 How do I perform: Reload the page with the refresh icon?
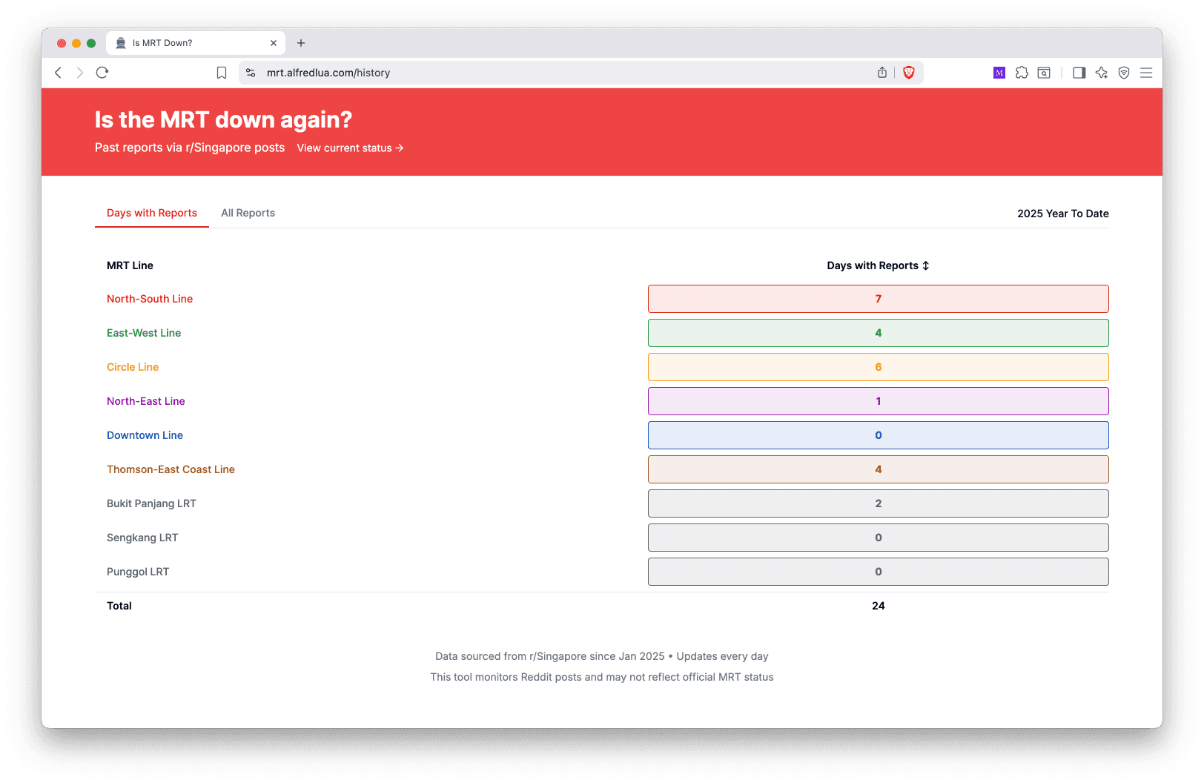click(x=102, y=73)
